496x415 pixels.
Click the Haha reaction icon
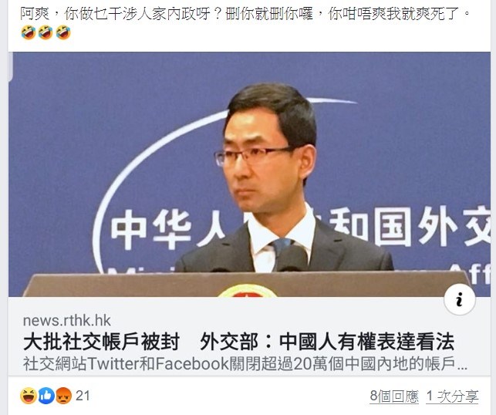click(x=29, y=396)
